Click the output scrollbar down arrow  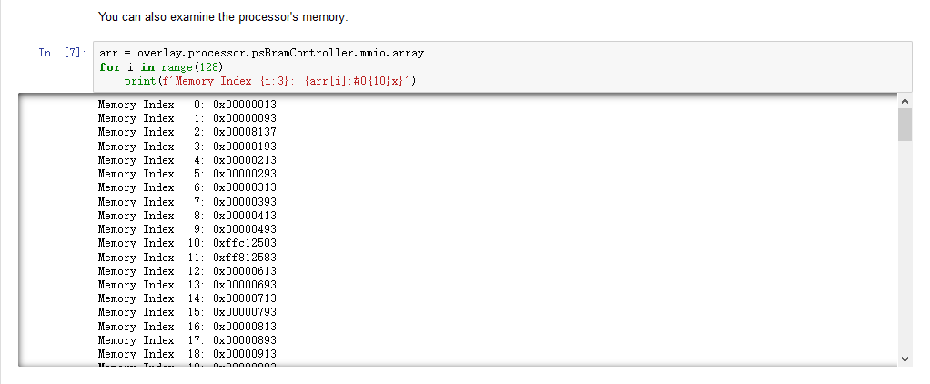pyautogui.click(x=905, y=359)
